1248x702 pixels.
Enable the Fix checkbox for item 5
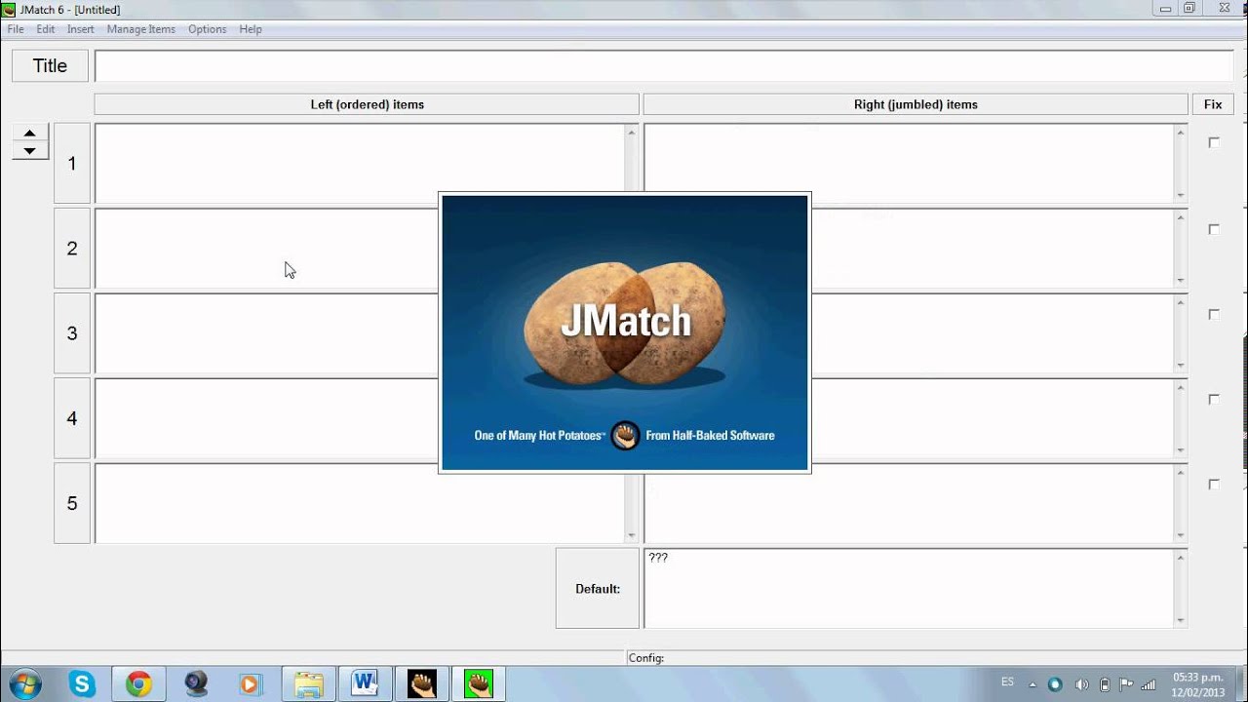pos(1214,484)
